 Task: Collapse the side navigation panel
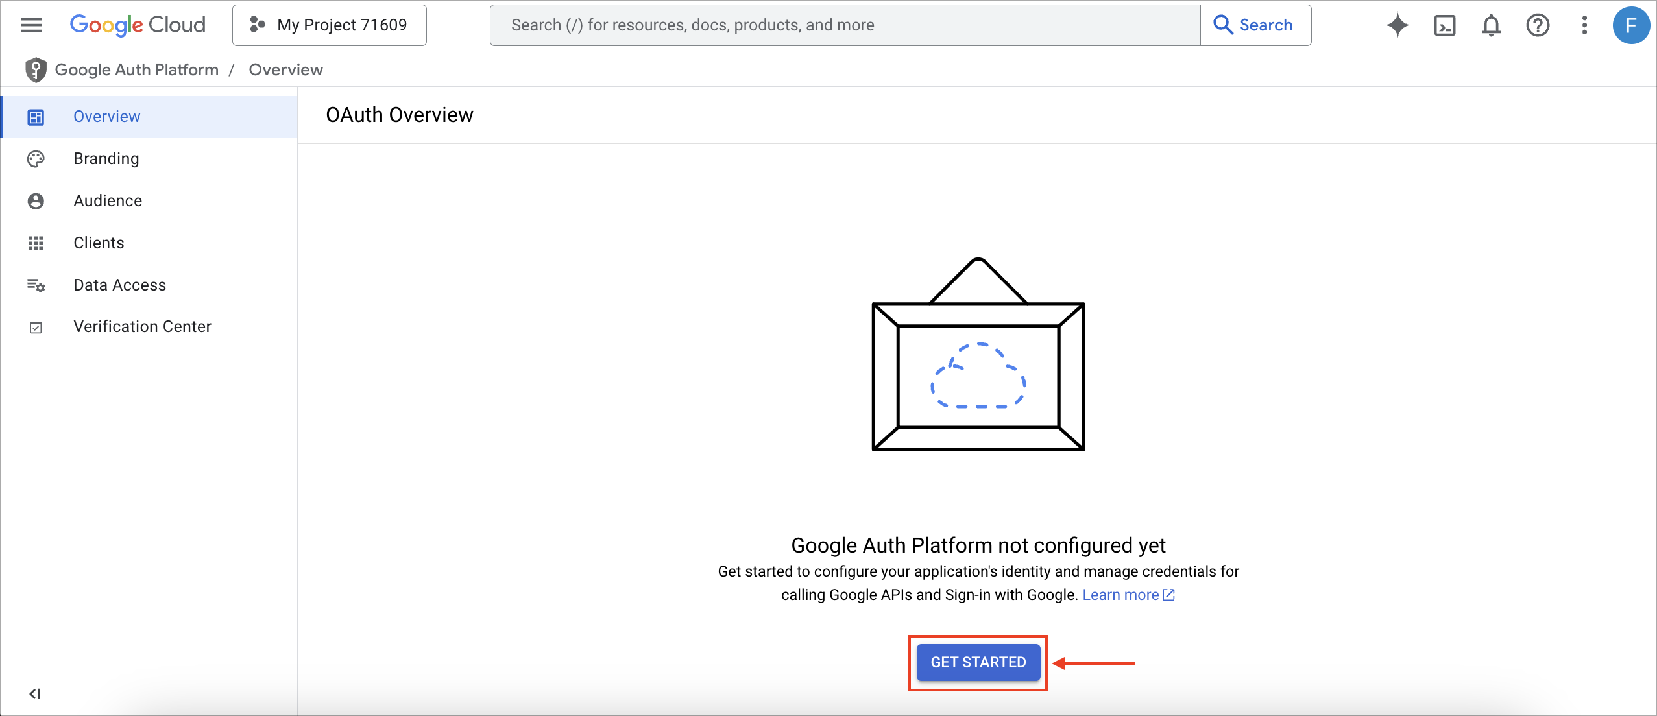pyautogui.click(x=35, y=694)
